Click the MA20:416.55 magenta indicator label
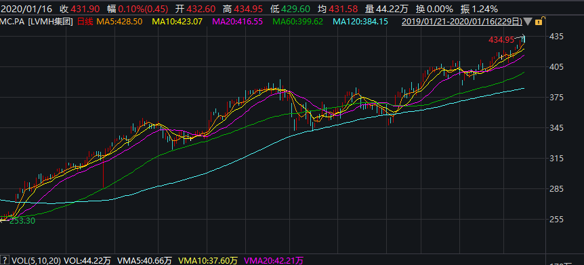Viewport: 584px width, 265px height. click(x=237, y=22)
